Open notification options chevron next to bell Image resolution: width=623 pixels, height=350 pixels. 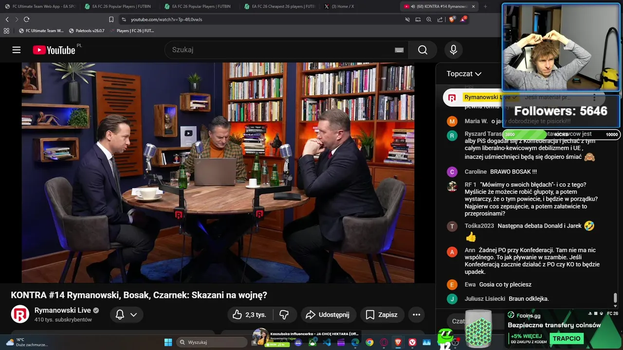pyautogui.click(x=133, y=315)
